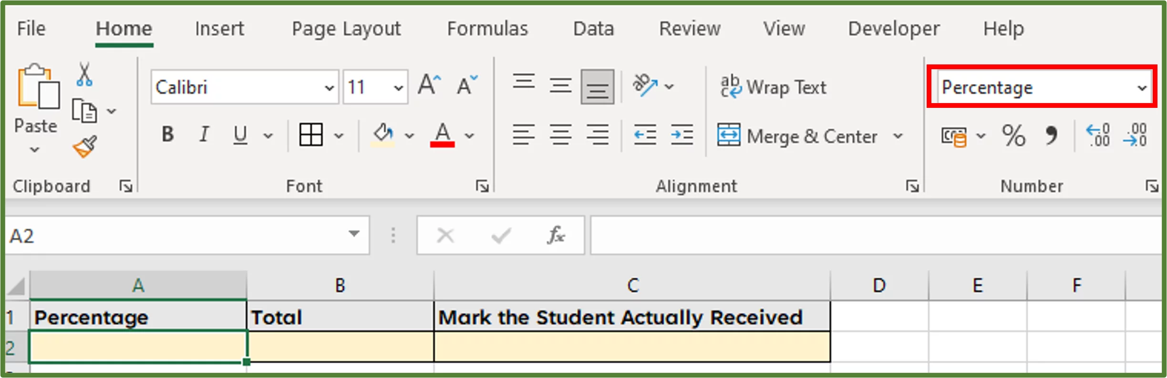Switch to the Page Layout tab
The image size is (1167, 378).
[x=346, y=29]
